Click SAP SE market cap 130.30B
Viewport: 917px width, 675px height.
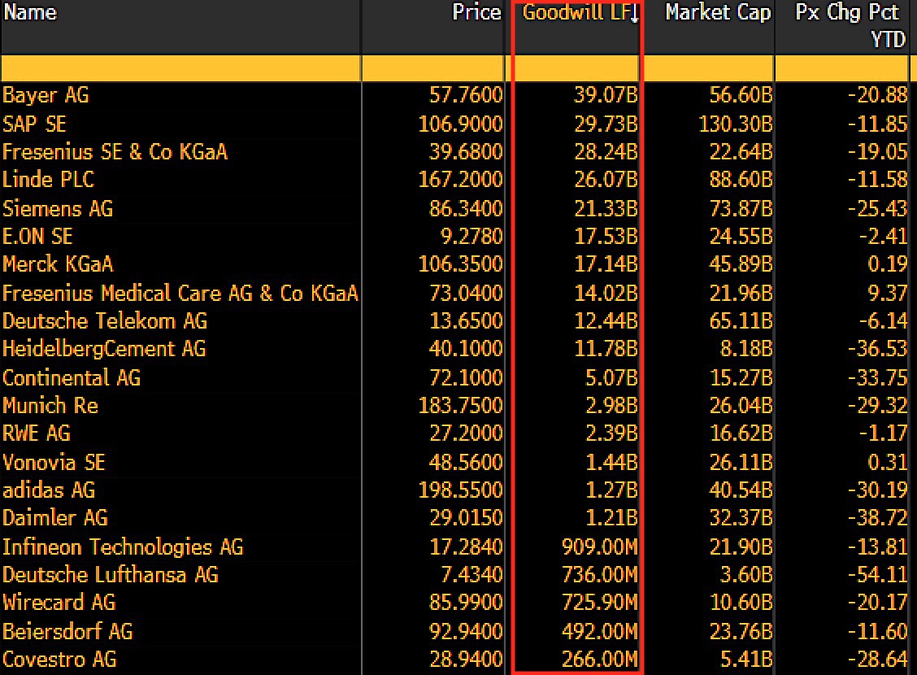[x=736, y=124]
